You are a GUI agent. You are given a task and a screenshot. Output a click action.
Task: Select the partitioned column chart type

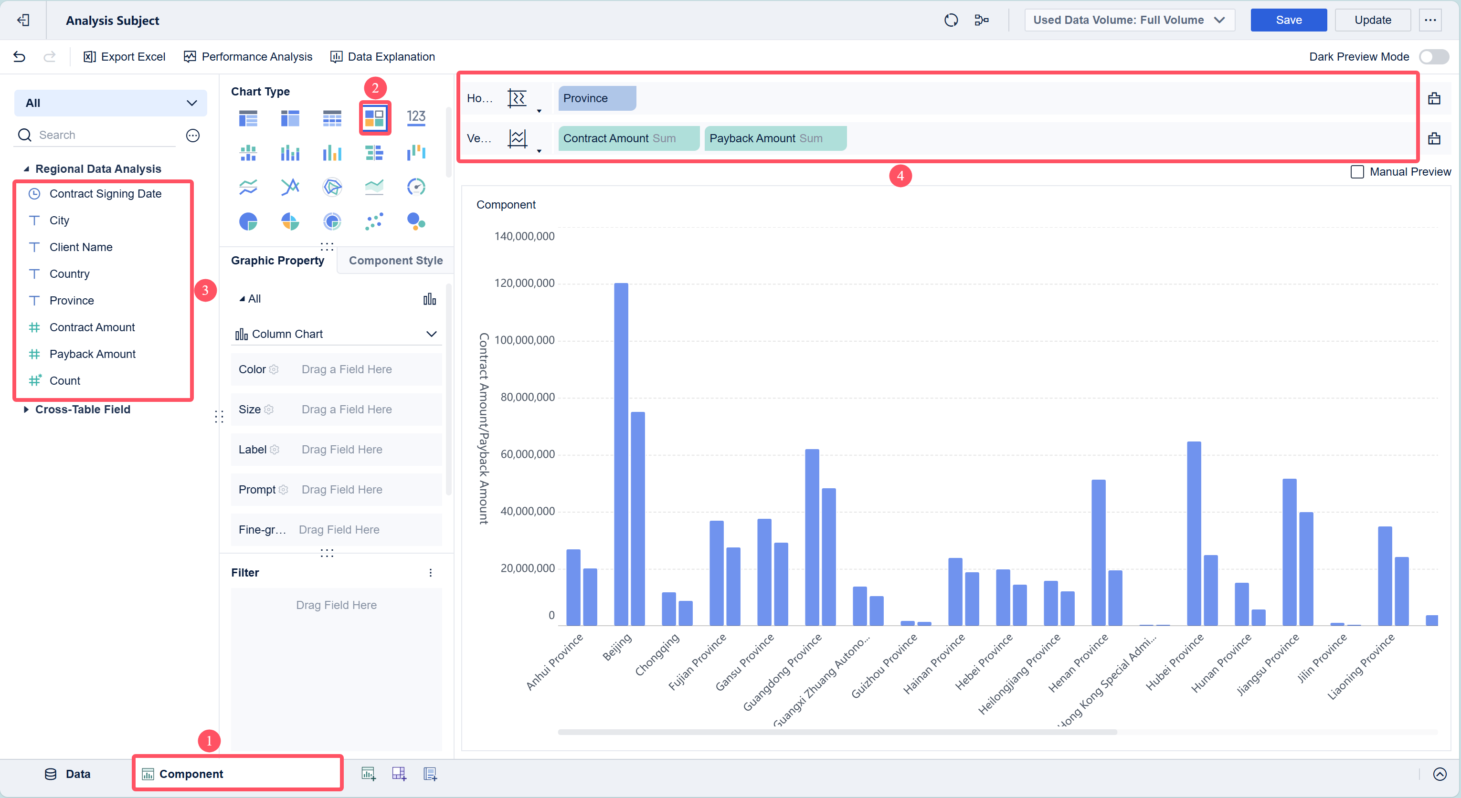coord(248,152)
